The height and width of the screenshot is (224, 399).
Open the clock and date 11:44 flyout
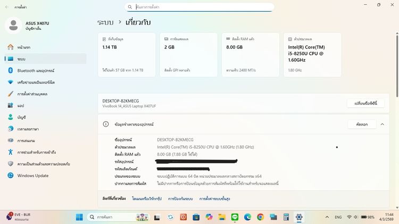click(387, 217)
